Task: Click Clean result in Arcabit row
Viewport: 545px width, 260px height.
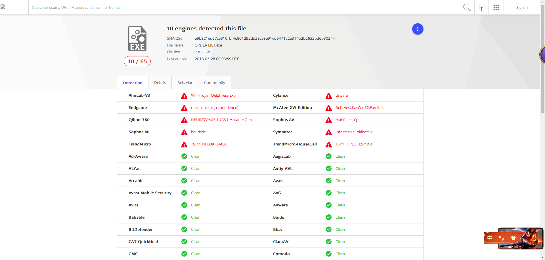Action: (196, 181)
